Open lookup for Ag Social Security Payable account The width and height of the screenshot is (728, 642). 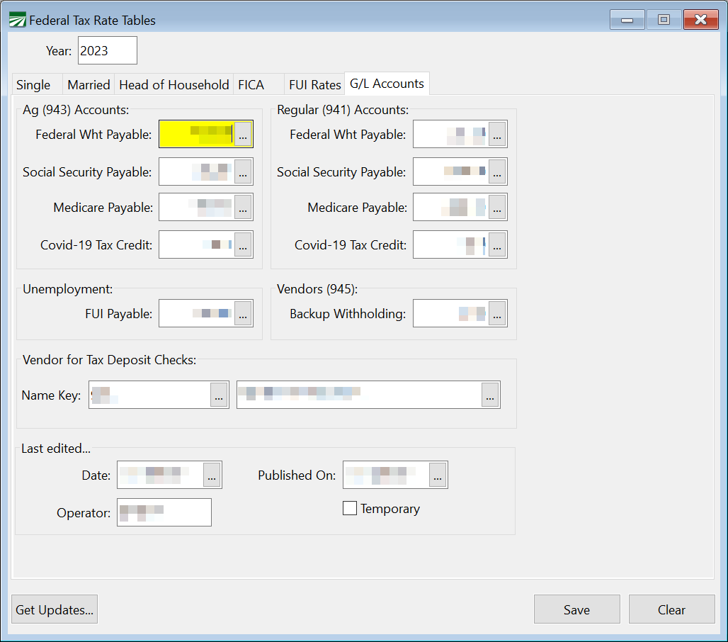[243, 171]
